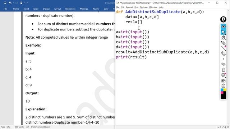Click the 'result=AddDistinctSubDuplicate(a,b,c,d)' line
This screenshot has width=230, height=129.
(162, 52)
